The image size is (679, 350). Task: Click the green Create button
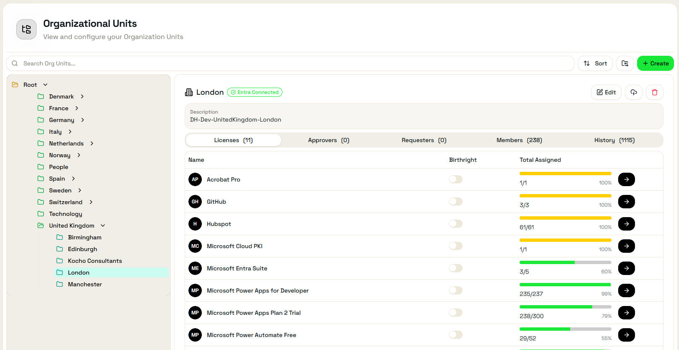(x=655, y=63)
